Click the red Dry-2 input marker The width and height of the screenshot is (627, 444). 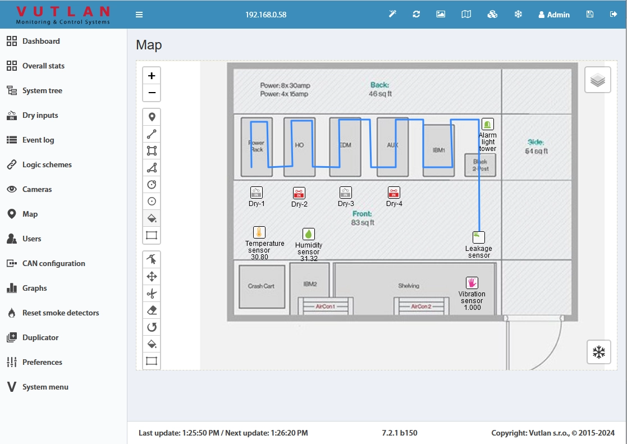click(299, 193)
